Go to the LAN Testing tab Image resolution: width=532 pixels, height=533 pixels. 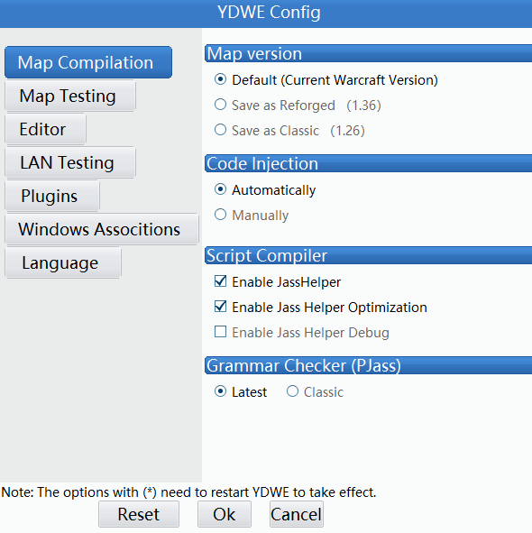(70, 162)
